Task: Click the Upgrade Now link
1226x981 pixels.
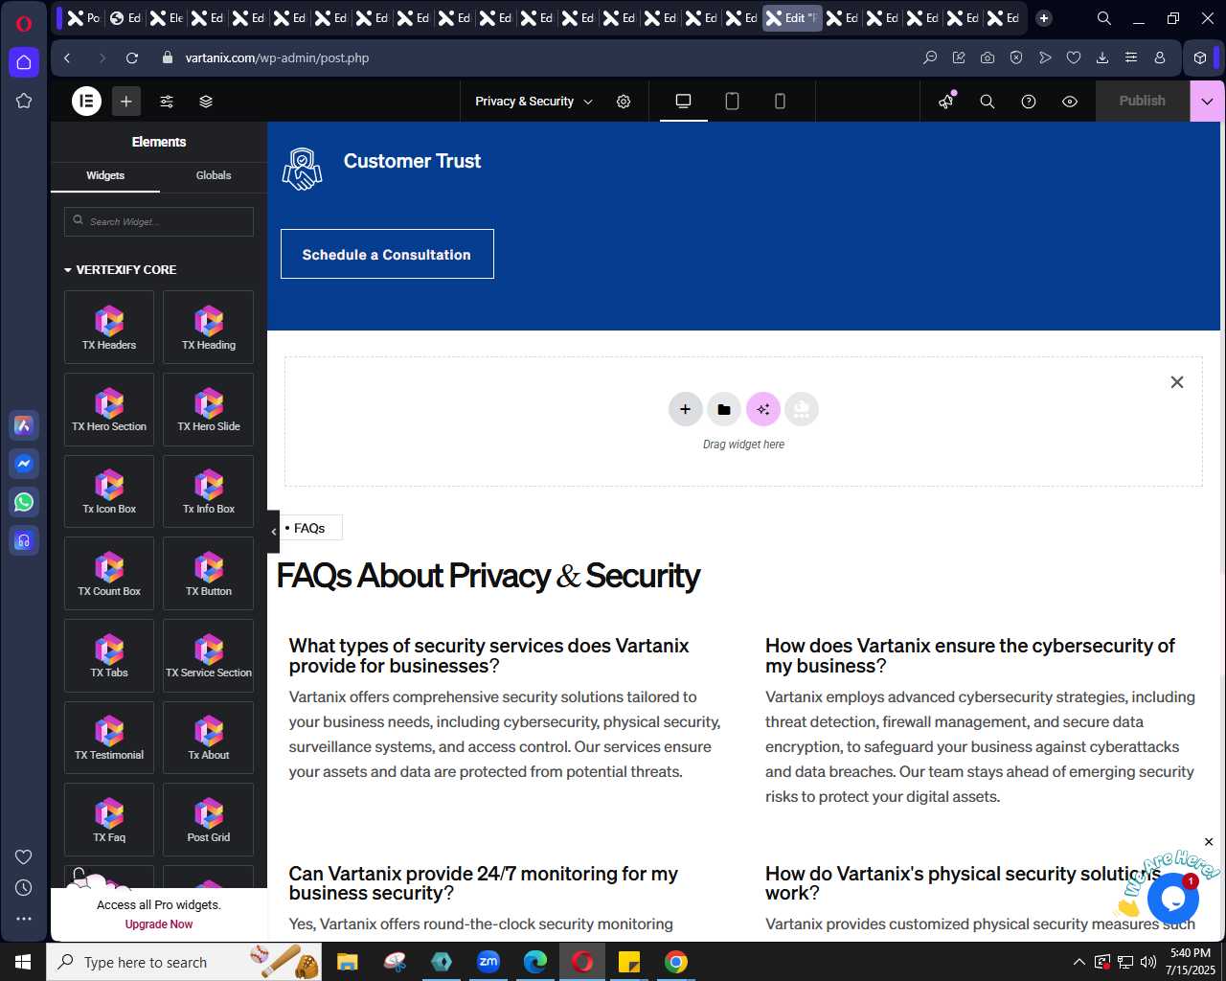Action: coord(159,924)
